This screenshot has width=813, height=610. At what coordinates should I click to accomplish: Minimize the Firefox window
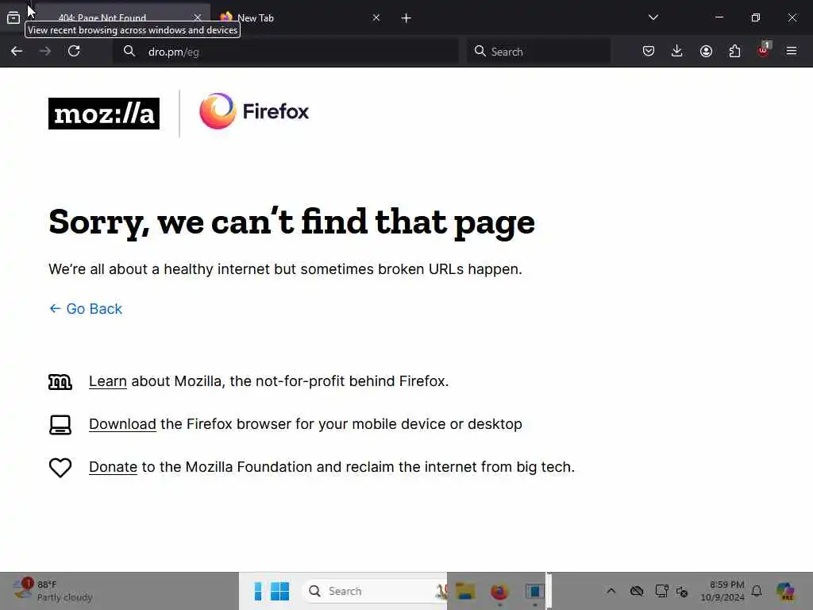coord(719,17)
